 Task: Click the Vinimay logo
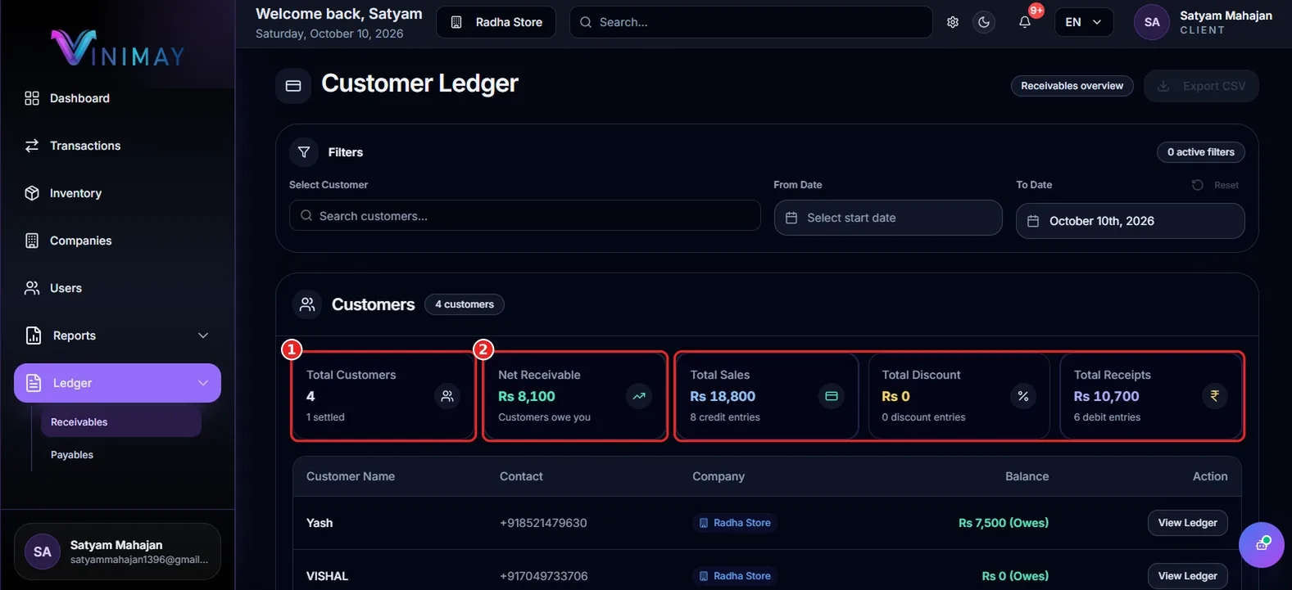(x=118, y=47)
